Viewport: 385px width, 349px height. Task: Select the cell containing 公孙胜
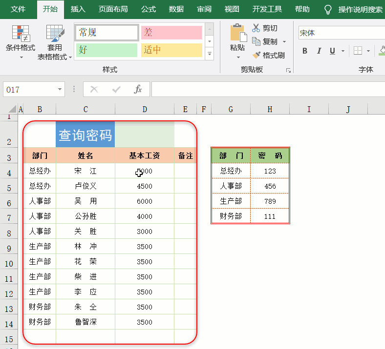(x=86, y=216)
